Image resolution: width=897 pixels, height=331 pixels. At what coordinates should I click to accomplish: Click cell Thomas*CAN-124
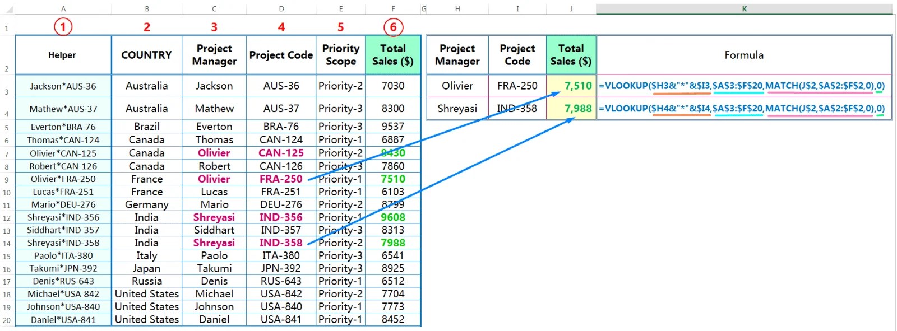pos(63,140)
